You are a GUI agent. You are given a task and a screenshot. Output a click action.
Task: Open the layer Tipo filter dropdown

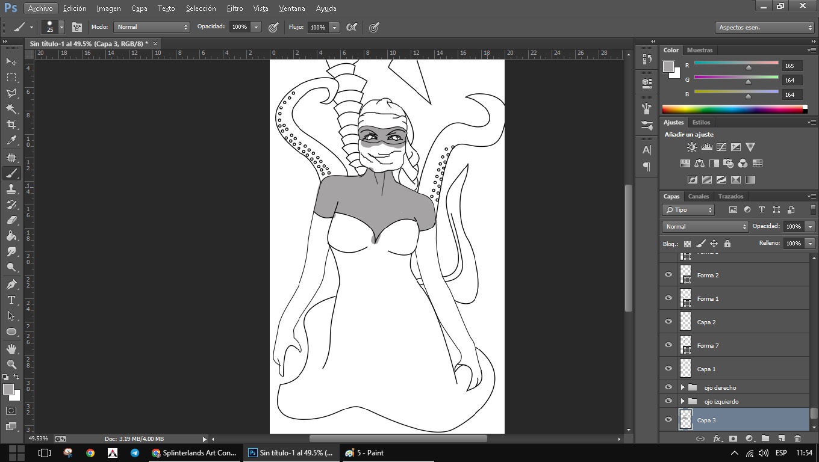click(x=688, y=210)
